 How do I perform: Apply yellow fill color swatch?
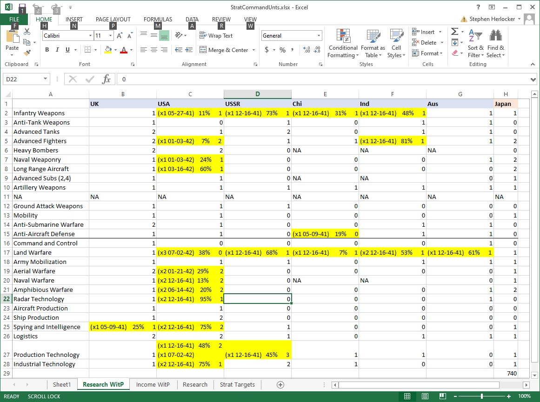tap(108, 50)
